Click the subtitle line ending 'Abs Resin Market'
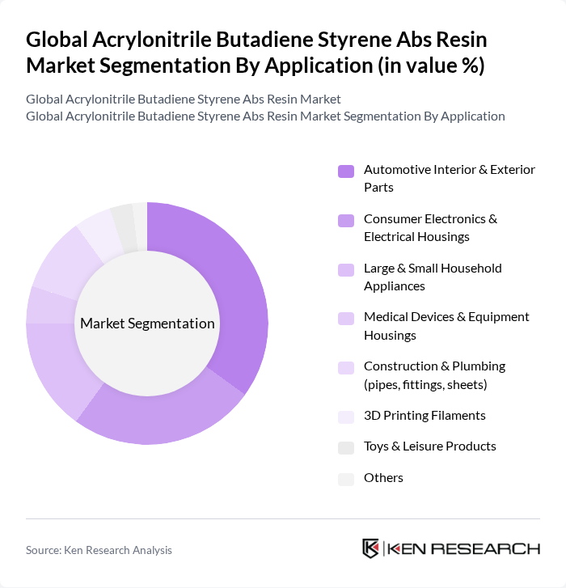 click(x=184, y=99)
